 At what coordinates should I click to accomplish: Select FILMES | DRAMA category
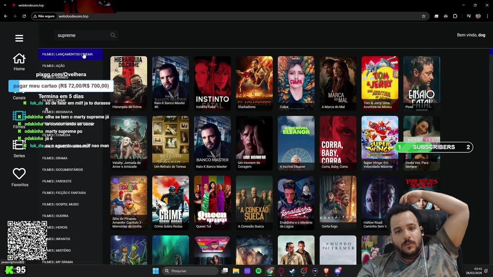tap(71, 158)
